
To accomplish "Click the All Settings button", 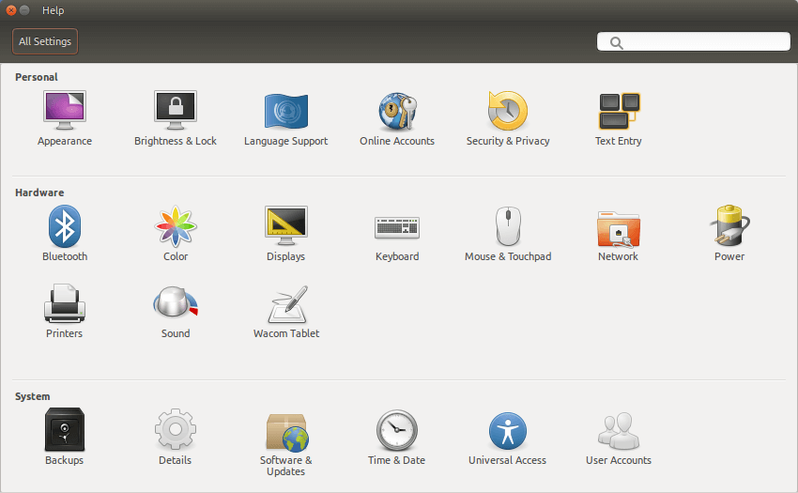I will 45,41.
